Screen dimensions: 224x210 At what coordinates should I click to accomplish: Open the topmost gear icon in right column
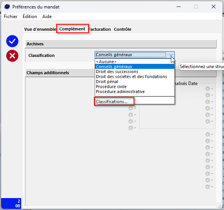(209, 89)
